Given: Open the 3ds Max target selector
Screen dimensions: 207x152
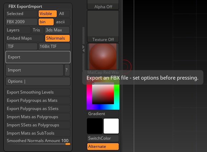Looking at the screenshot, I should (x=57, y=30).
